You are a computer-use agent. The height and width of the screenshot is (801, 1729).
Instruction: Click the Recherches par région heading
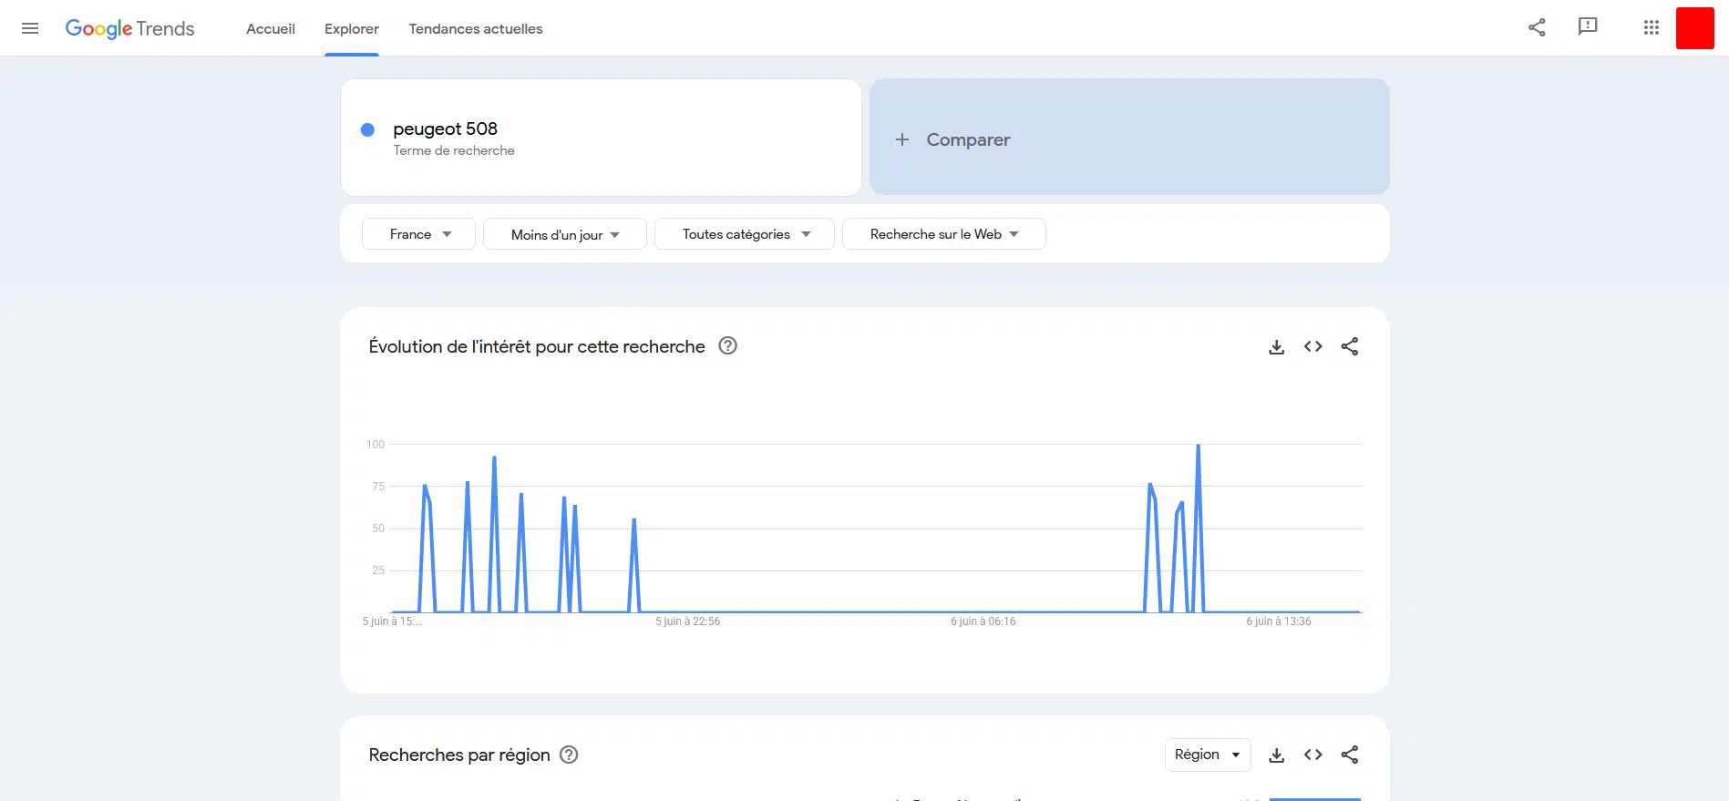pos(459,755)
